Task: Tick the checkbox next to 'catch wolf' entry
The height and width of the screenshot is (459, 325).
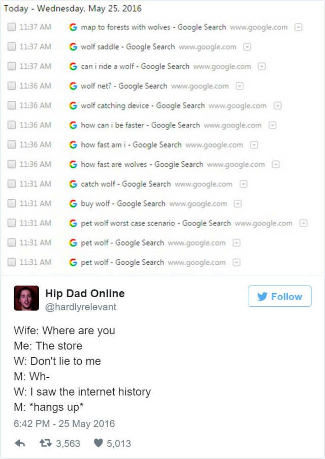Action: 12,184
